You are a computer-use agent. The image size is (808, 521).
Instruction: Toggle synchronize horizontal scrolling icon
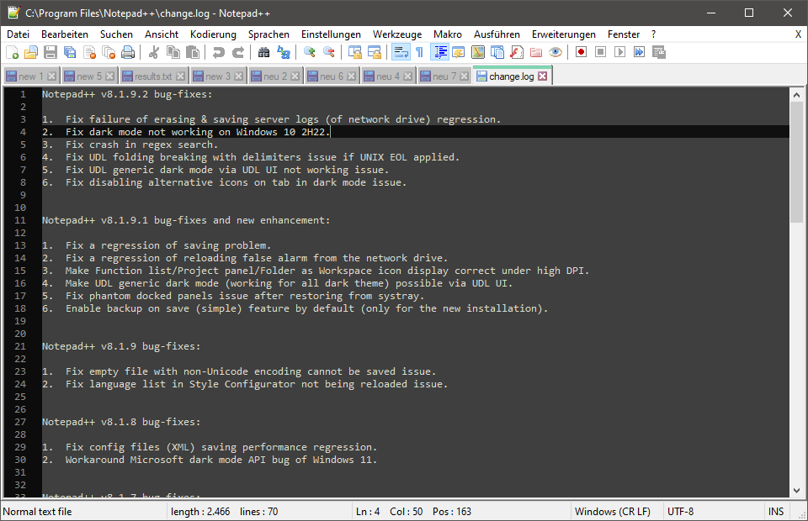(374, 52)
